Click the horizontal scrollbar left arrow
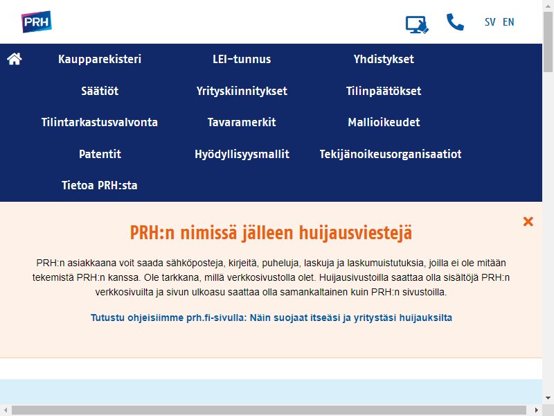 click(6, 410)
